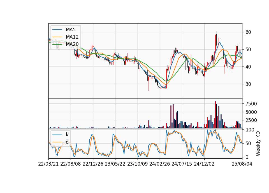Click the 25/08/04 date label
The width and height of the screenshot is (269, 193).
click(x=242, y=164)
